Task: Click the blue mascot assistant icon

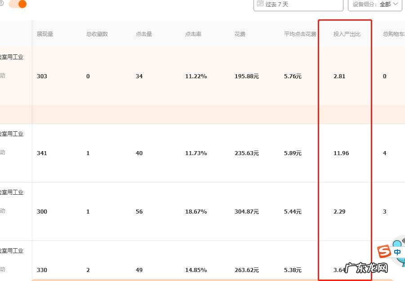Action: pyautogui.click(x=398, y=244)
